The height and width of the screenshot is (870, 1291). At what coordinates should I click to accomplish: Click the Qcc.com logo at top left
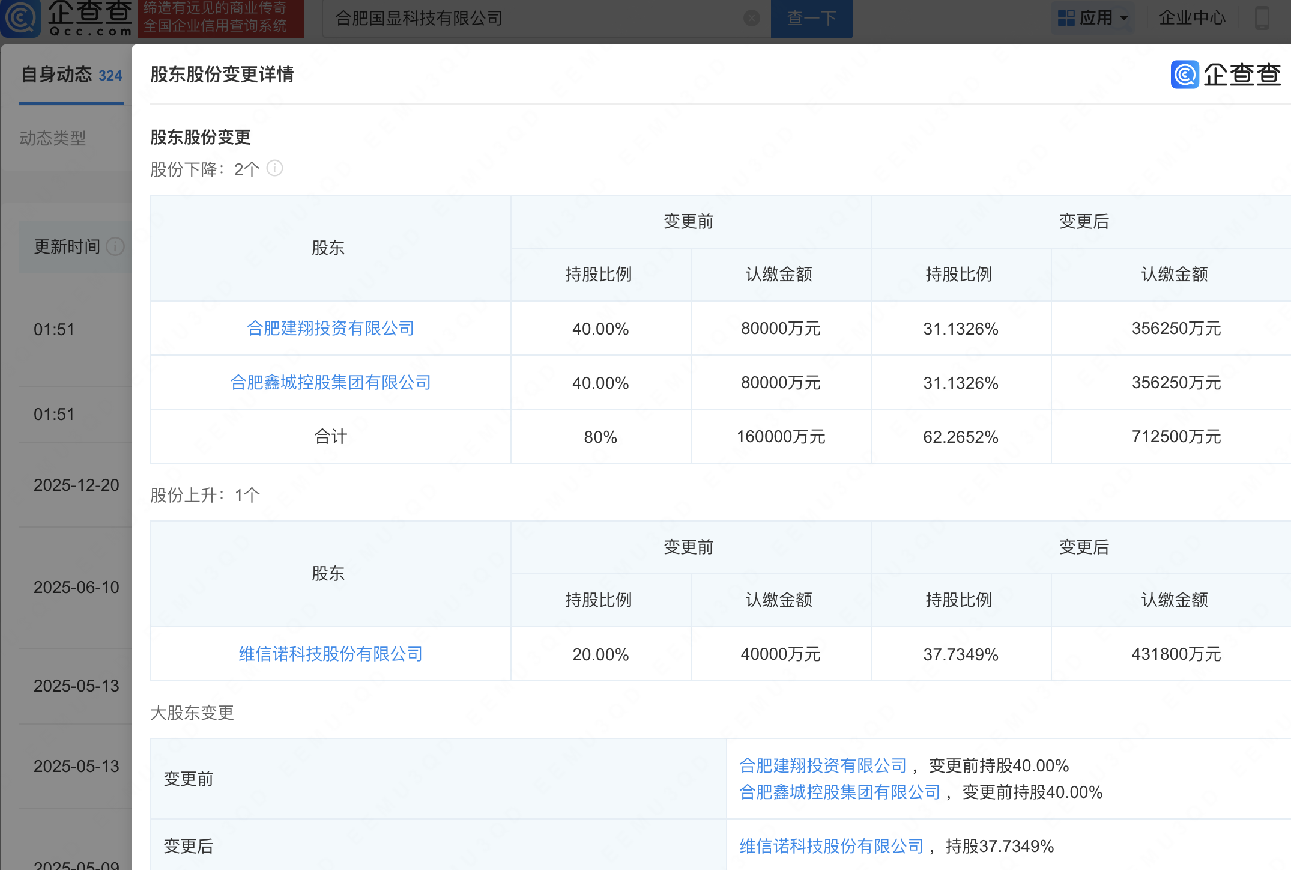point(66,18)
